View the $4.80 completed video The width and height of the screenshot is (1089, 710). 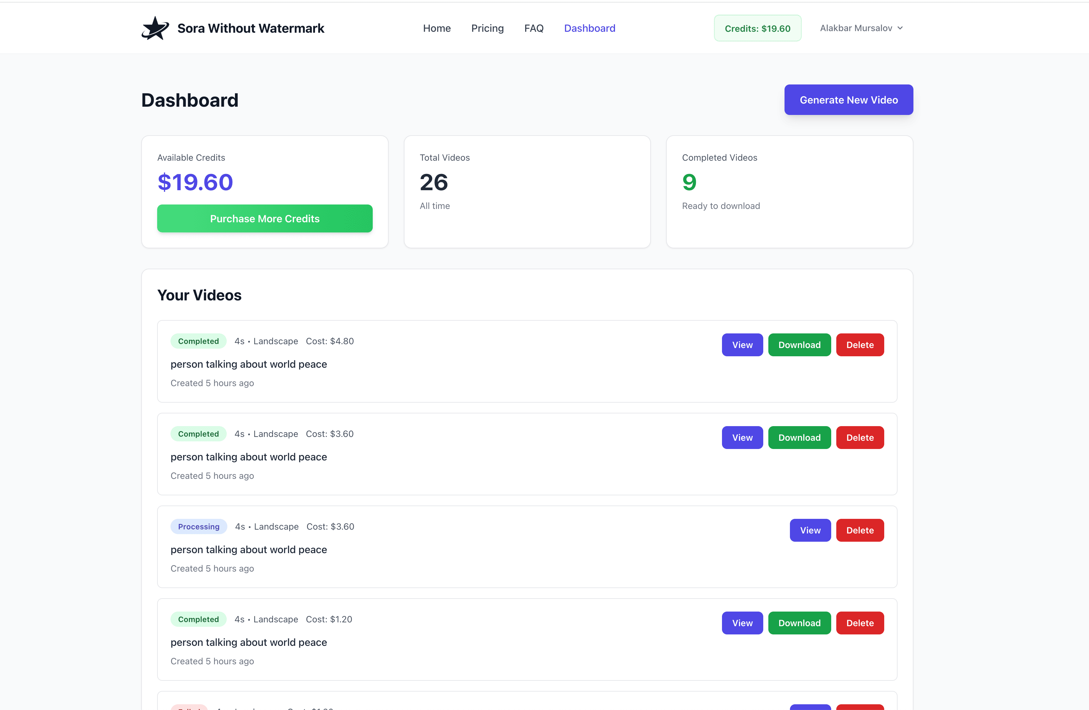tap(742, 345)
